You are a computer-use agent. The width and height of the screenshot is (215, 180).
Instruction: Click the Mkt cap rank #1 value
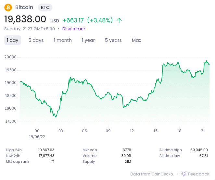tap(52, 162)
